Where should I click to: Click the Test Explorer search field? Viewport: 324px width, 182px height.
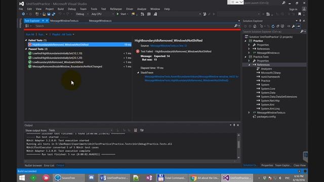coord(134,26)
